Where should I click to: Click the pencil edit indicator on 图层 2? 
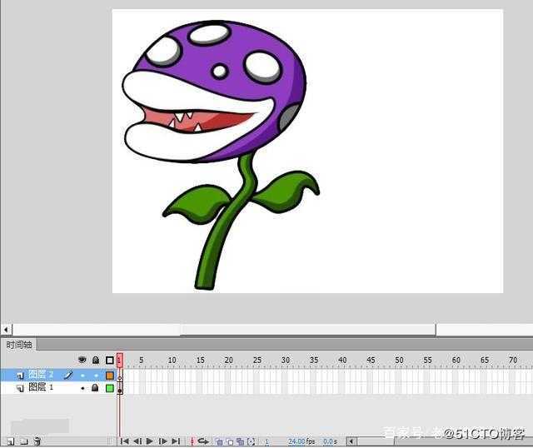click(68, 375)
